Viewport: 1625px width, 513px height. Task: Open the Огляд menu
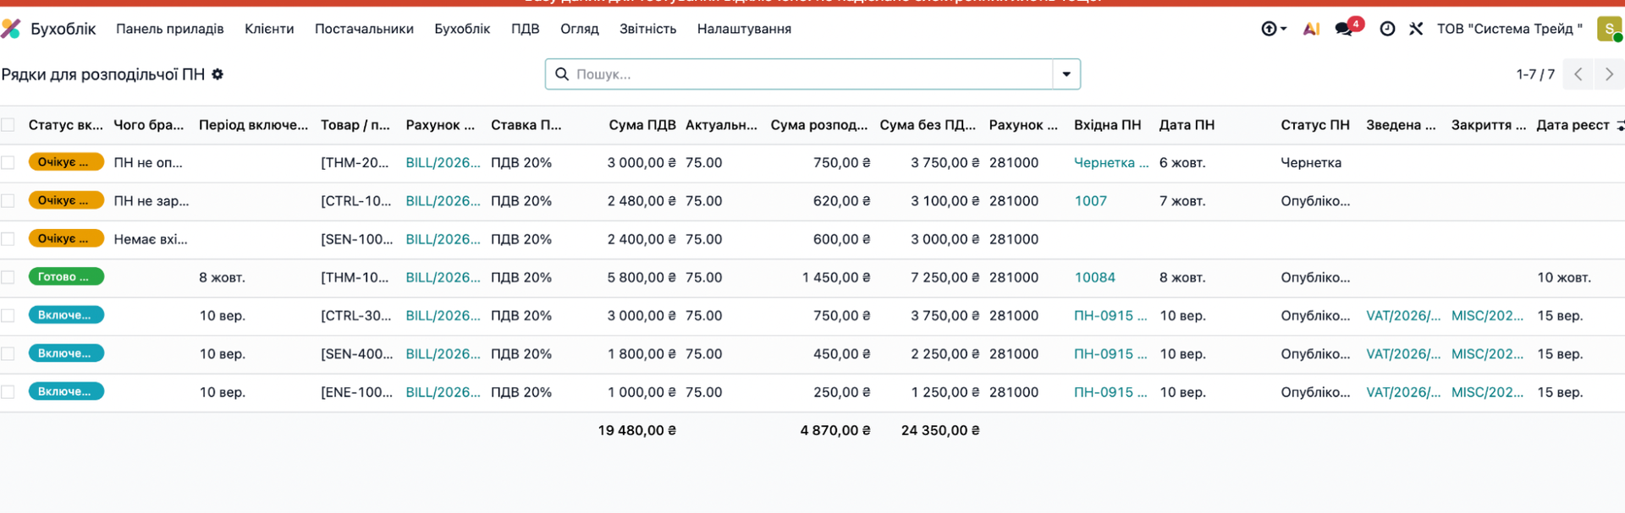click(x=580, y=29)
